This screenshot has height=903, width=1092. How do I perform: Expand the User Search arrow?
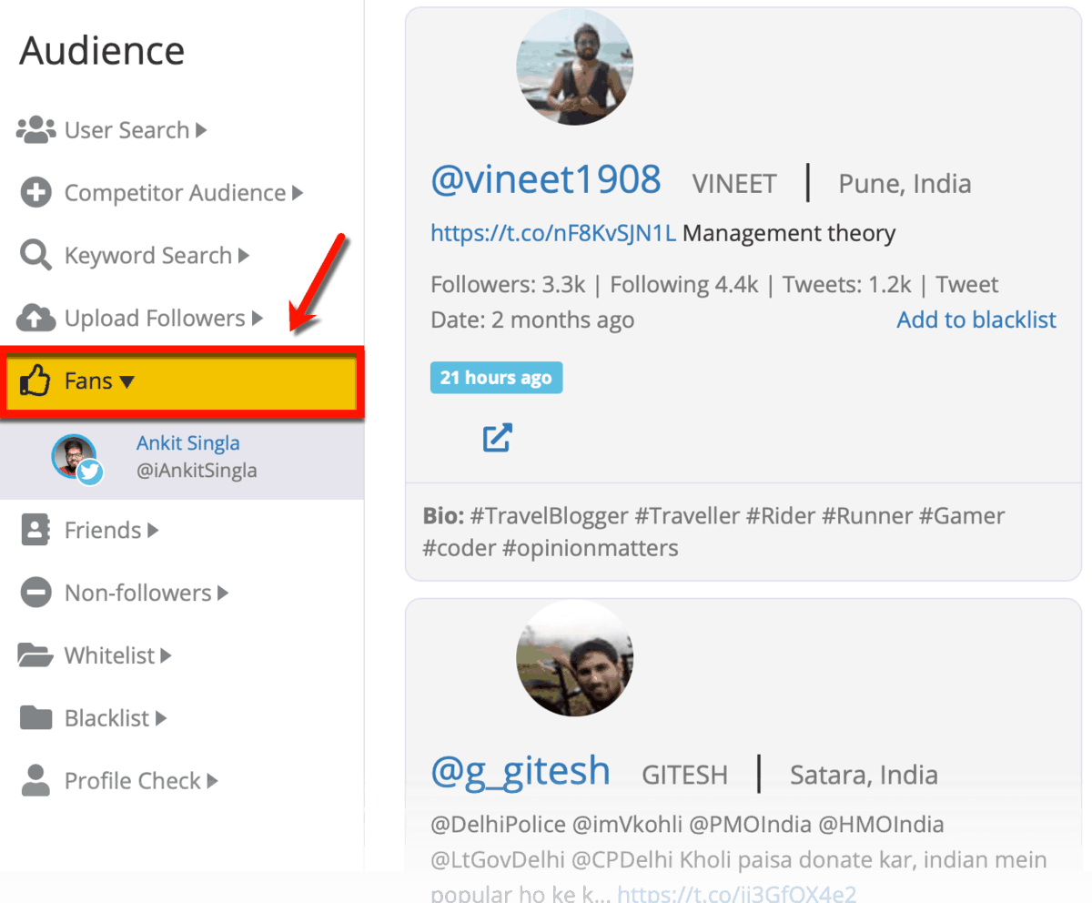[201, 130]
